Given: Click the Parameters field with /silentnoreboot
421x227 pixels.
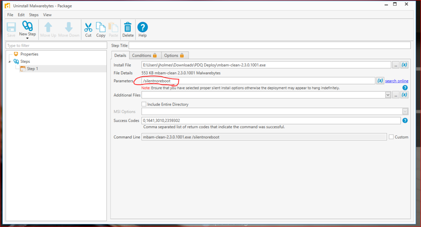Looking at the screenshot, I should pos(258,81).
